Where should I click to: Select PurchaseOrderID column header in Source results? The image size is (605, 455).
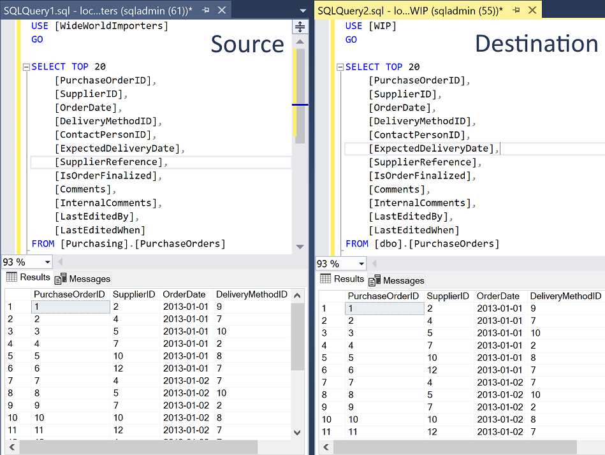(x=70, y=294)
